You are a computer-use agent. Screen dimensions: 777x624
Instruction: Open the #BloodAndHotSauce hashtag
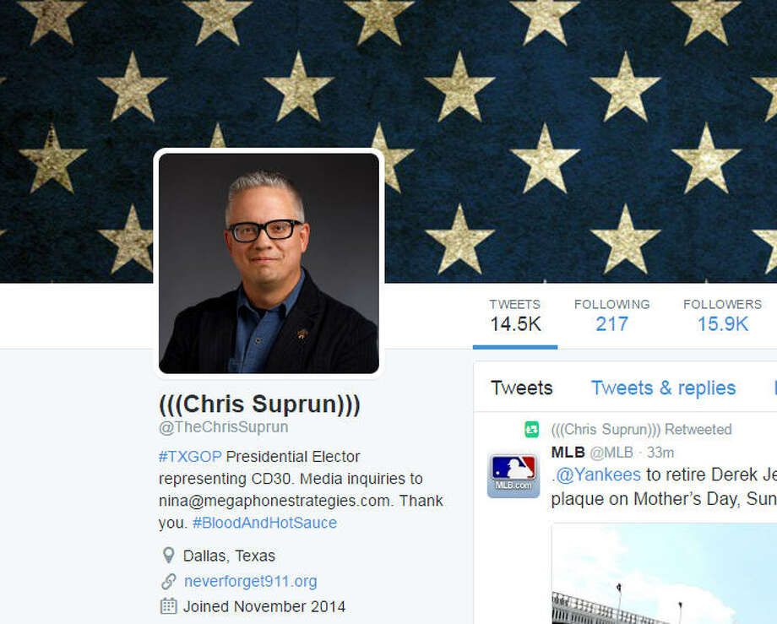264,523
